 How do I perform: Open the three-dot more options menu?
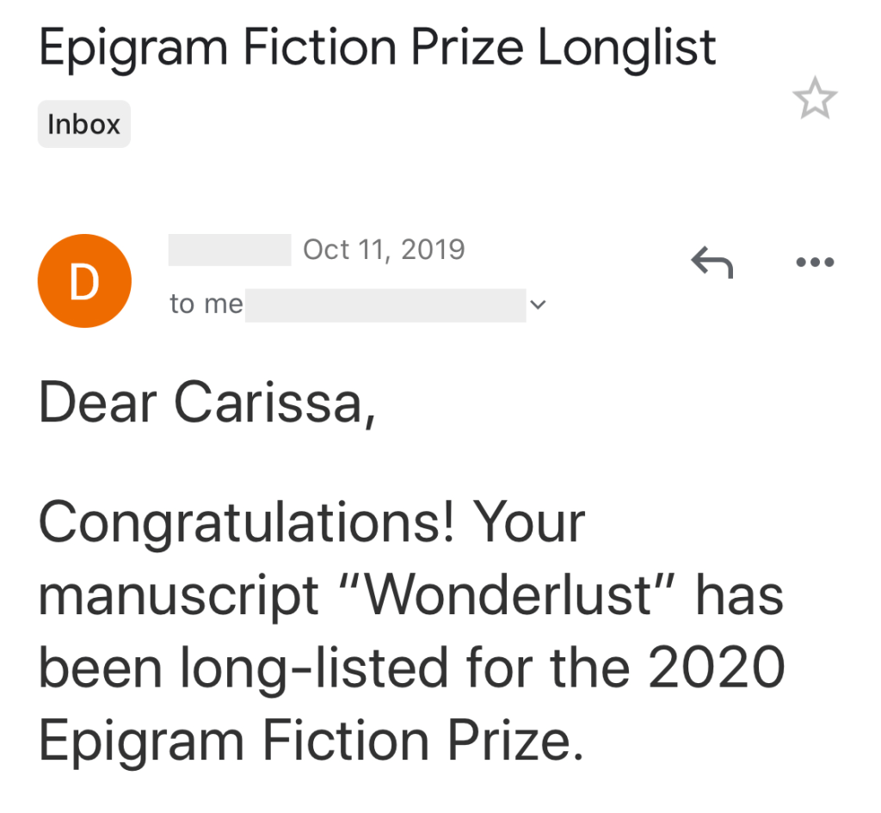point(815,262)
